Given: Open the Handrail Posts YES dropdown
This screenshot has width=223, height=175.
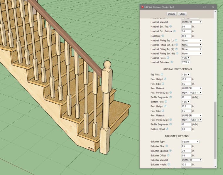Looking at the screenshot, I should click(x=186, y=58).
